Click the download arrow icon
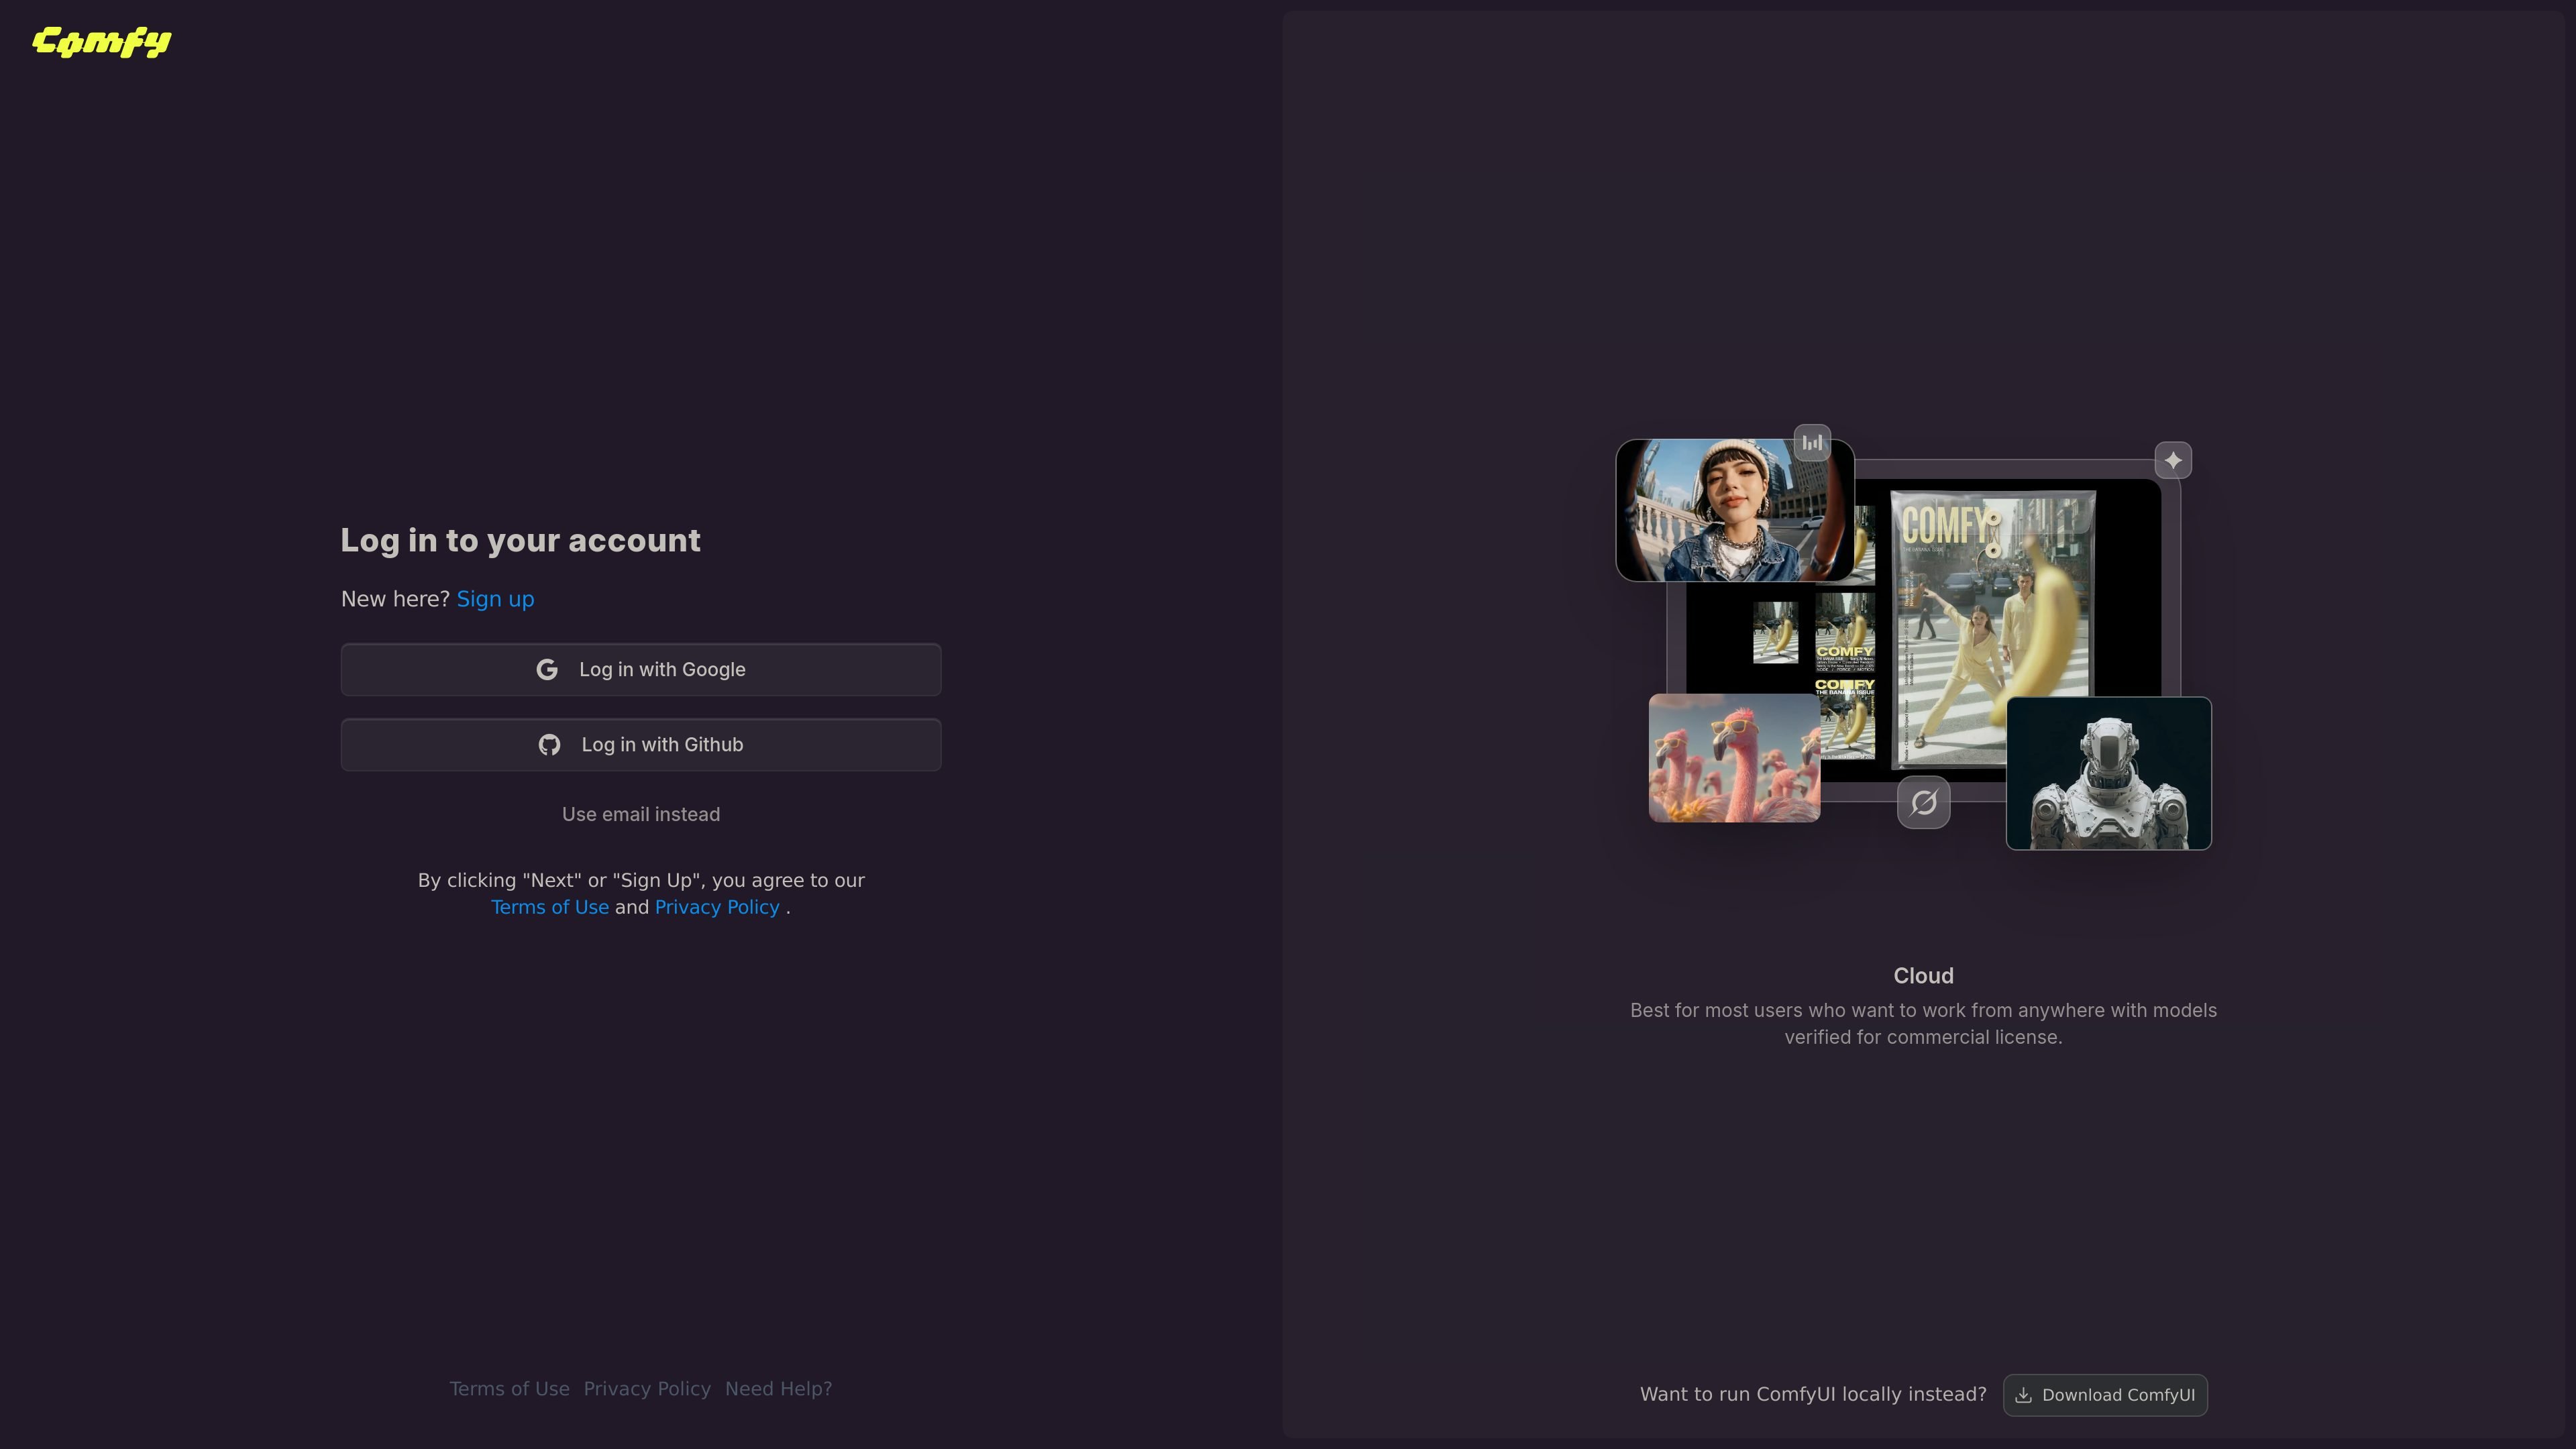Viewport: 2576px width, 1449px height. pos(2023,1395)
